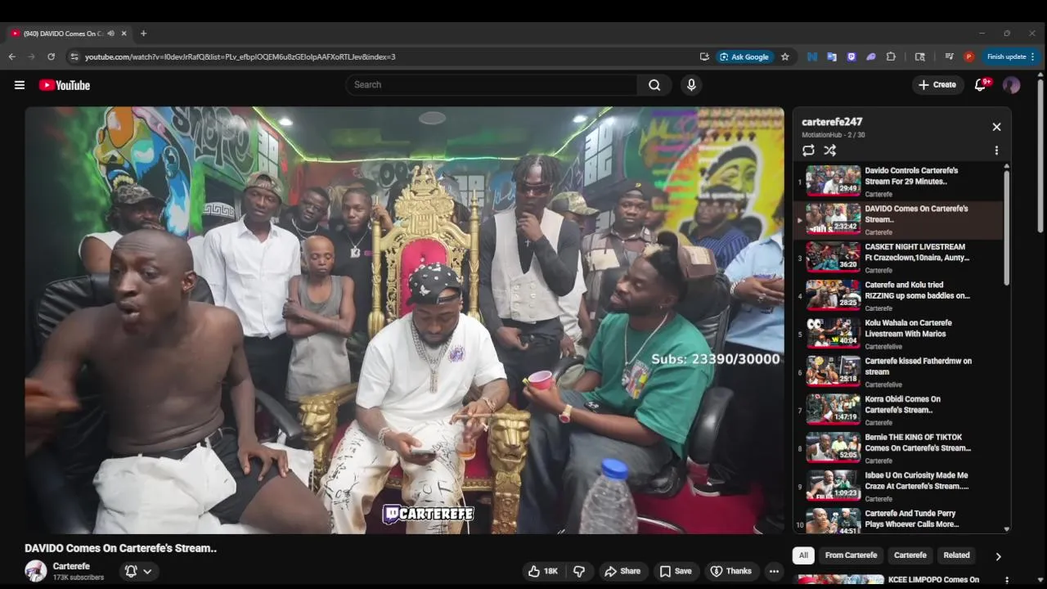Click the blue N extension icon

tap(812, 56)
